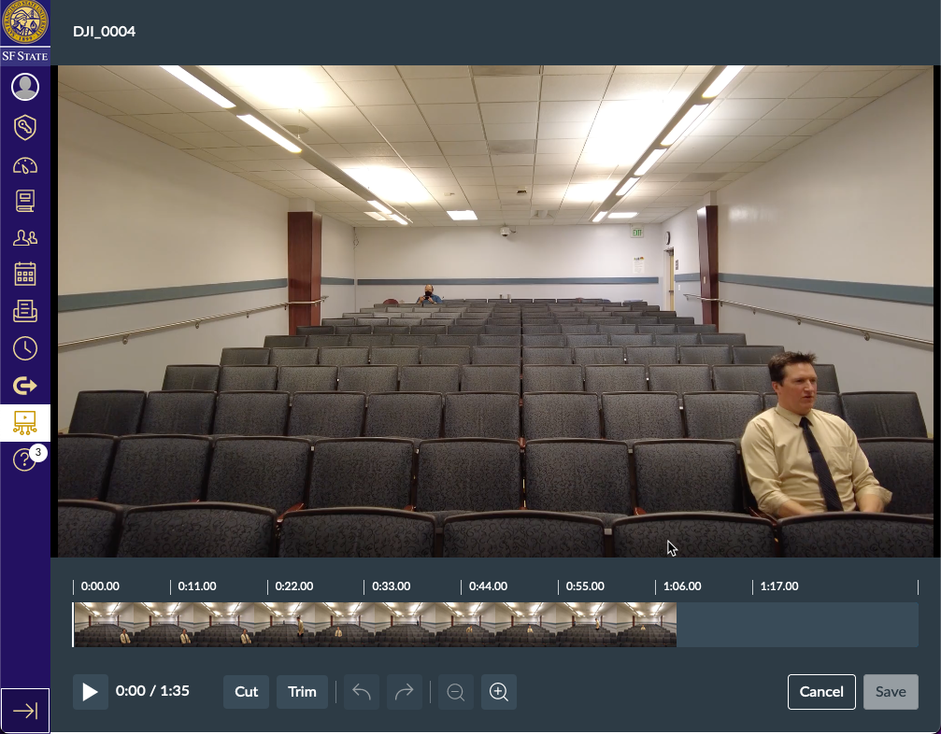The width and height of the screenshot is (941, 734).
Task: Open the Groups people icon
Action: point(25,237)
